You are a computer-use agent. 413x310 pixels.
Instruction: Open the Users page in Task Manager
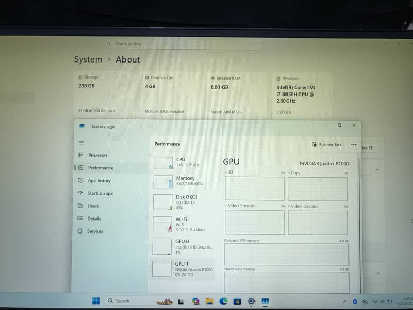pyautogui.click(x=111, y=206)
